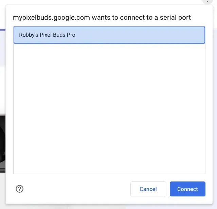Click the circled question mark beside Cancel
This screenshot has width=217, height=209.
tap(20, 189)
